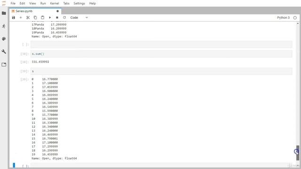Close Series.ipynb tab via unsaved dot
The height and width of the screenshot is (169, 301).
pyautogui.click(x=57, y=11)
